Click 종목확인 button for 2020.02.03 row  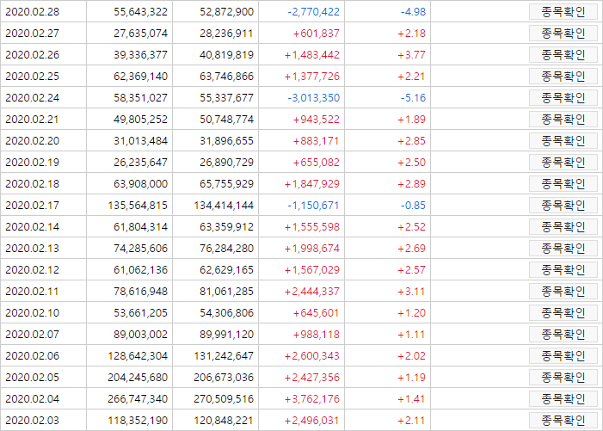[563, 421]
